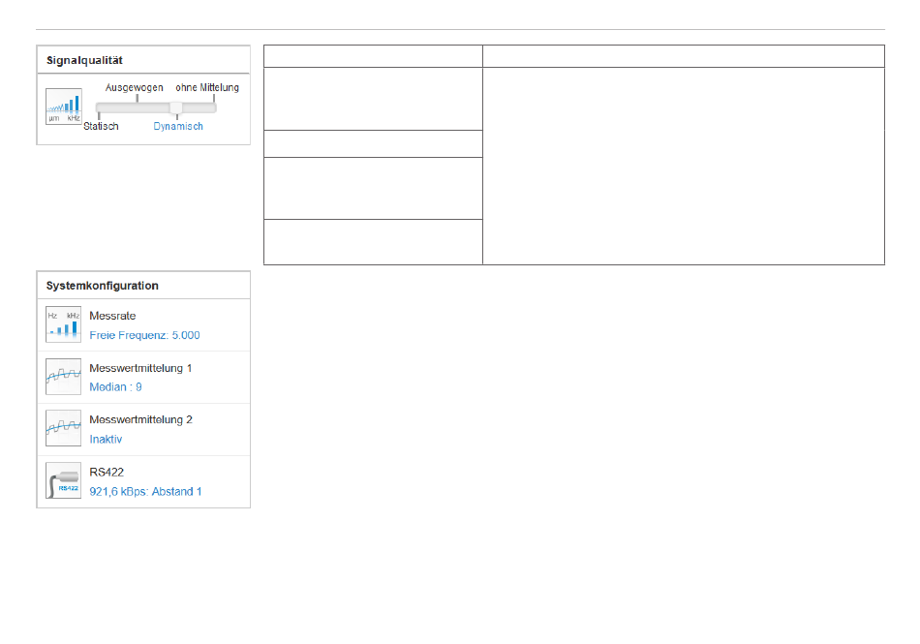Click the Messwertmittelung 2 label
The width and height of the screenshot is (920, 644).
point(140,419)
